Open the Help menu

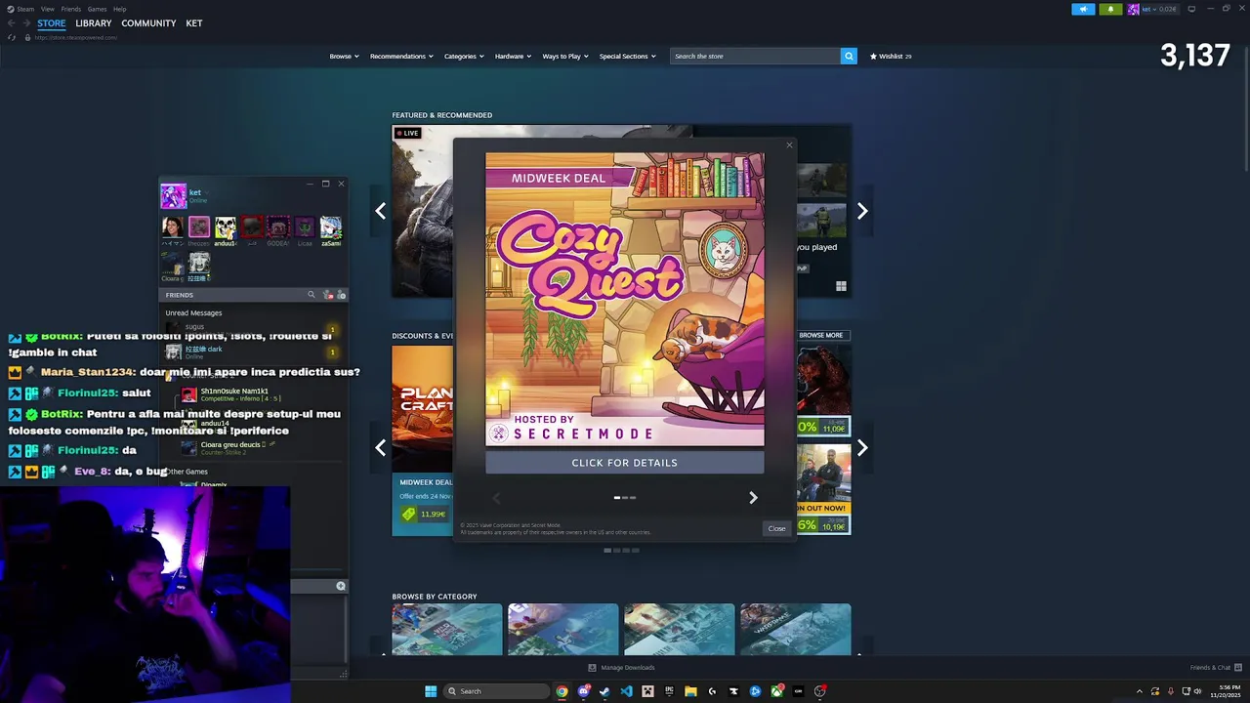[x=119, y=9]
